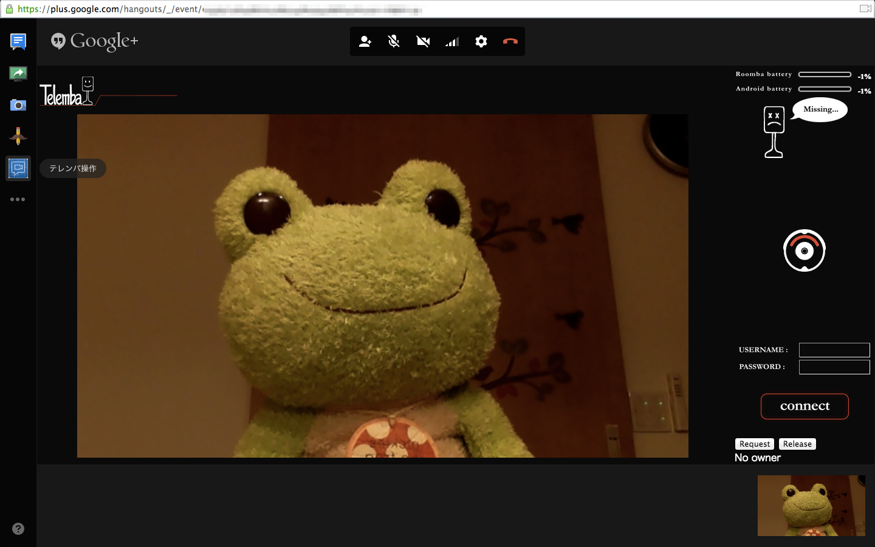Toggle the camera off icon
Image resolution: width=875 pixels, height=547 pixels.
tap(423, 41)
